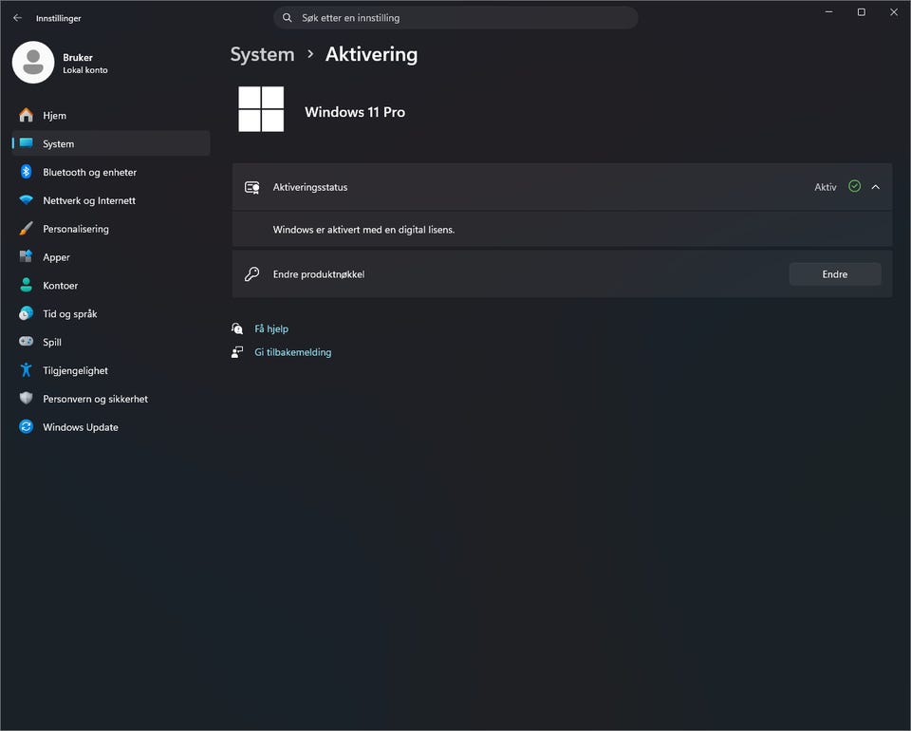911x731 pixels.
Task: Click the Bruker account name
Action: 78,58
